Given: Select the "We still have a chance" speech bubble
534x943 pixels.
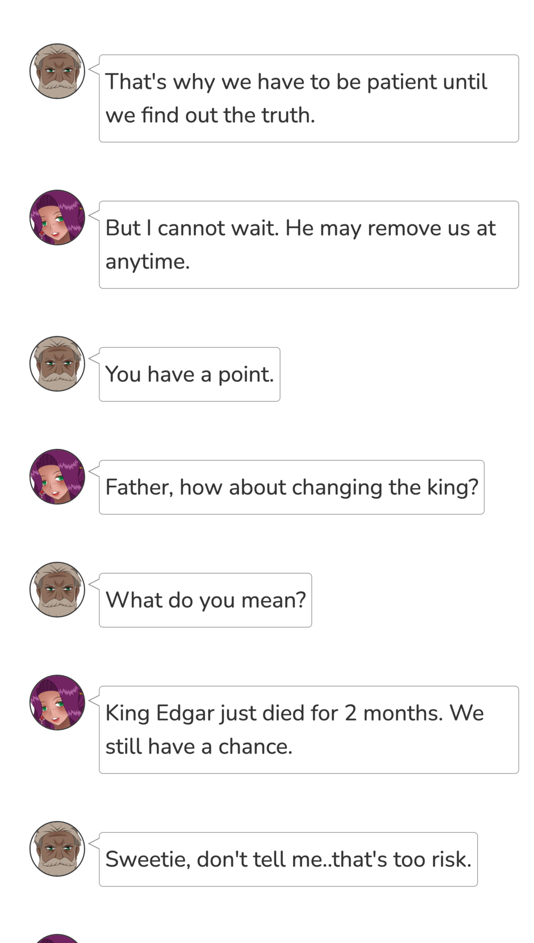Looking at the screenshot, I should [308, 730].
